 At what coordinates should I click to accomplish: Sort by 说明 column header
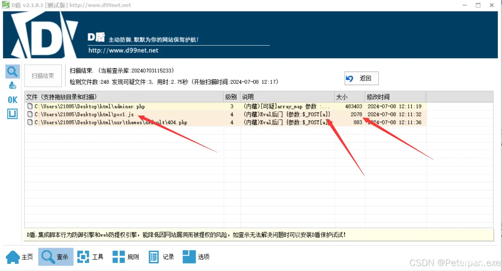[x=288, y=97]
